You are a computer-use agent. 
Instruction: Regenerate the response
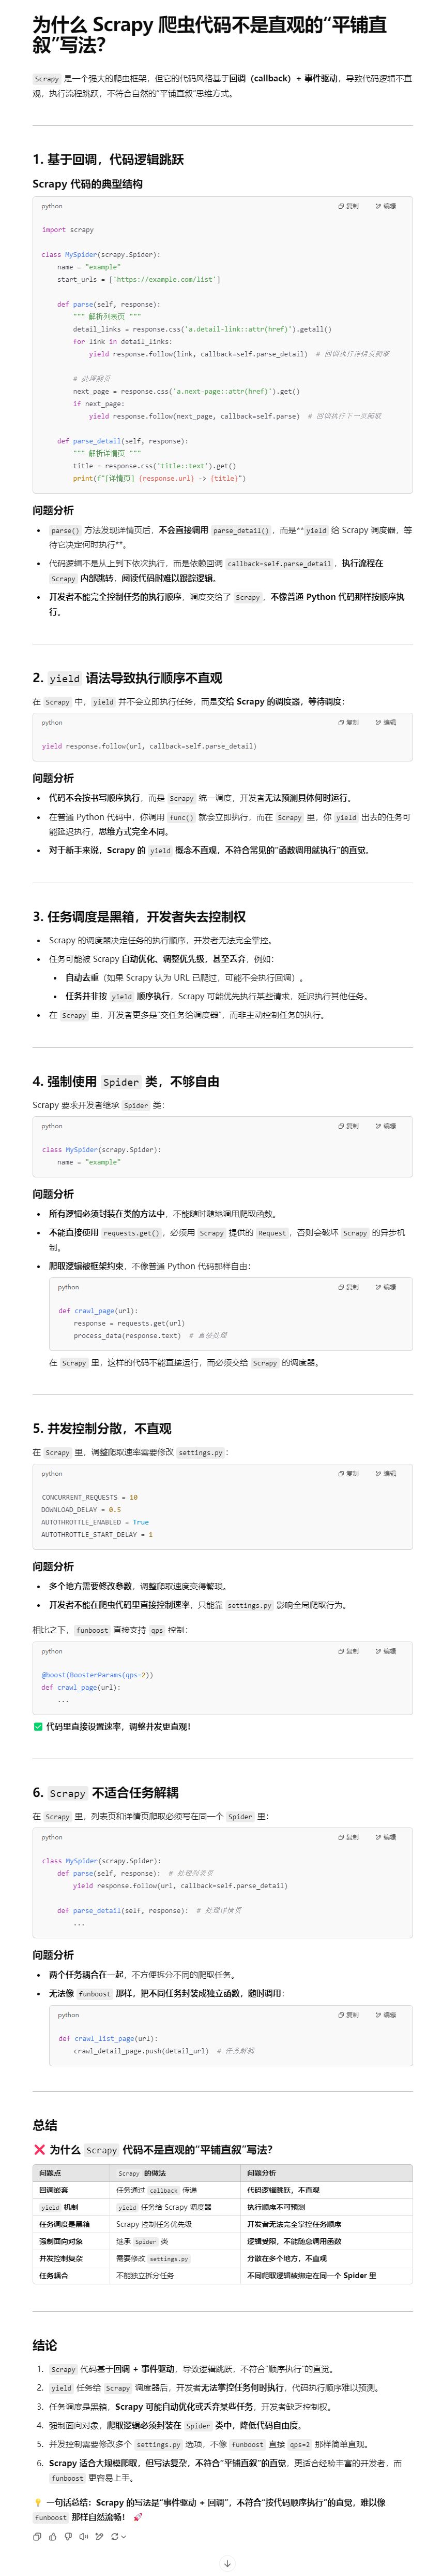115,2536
